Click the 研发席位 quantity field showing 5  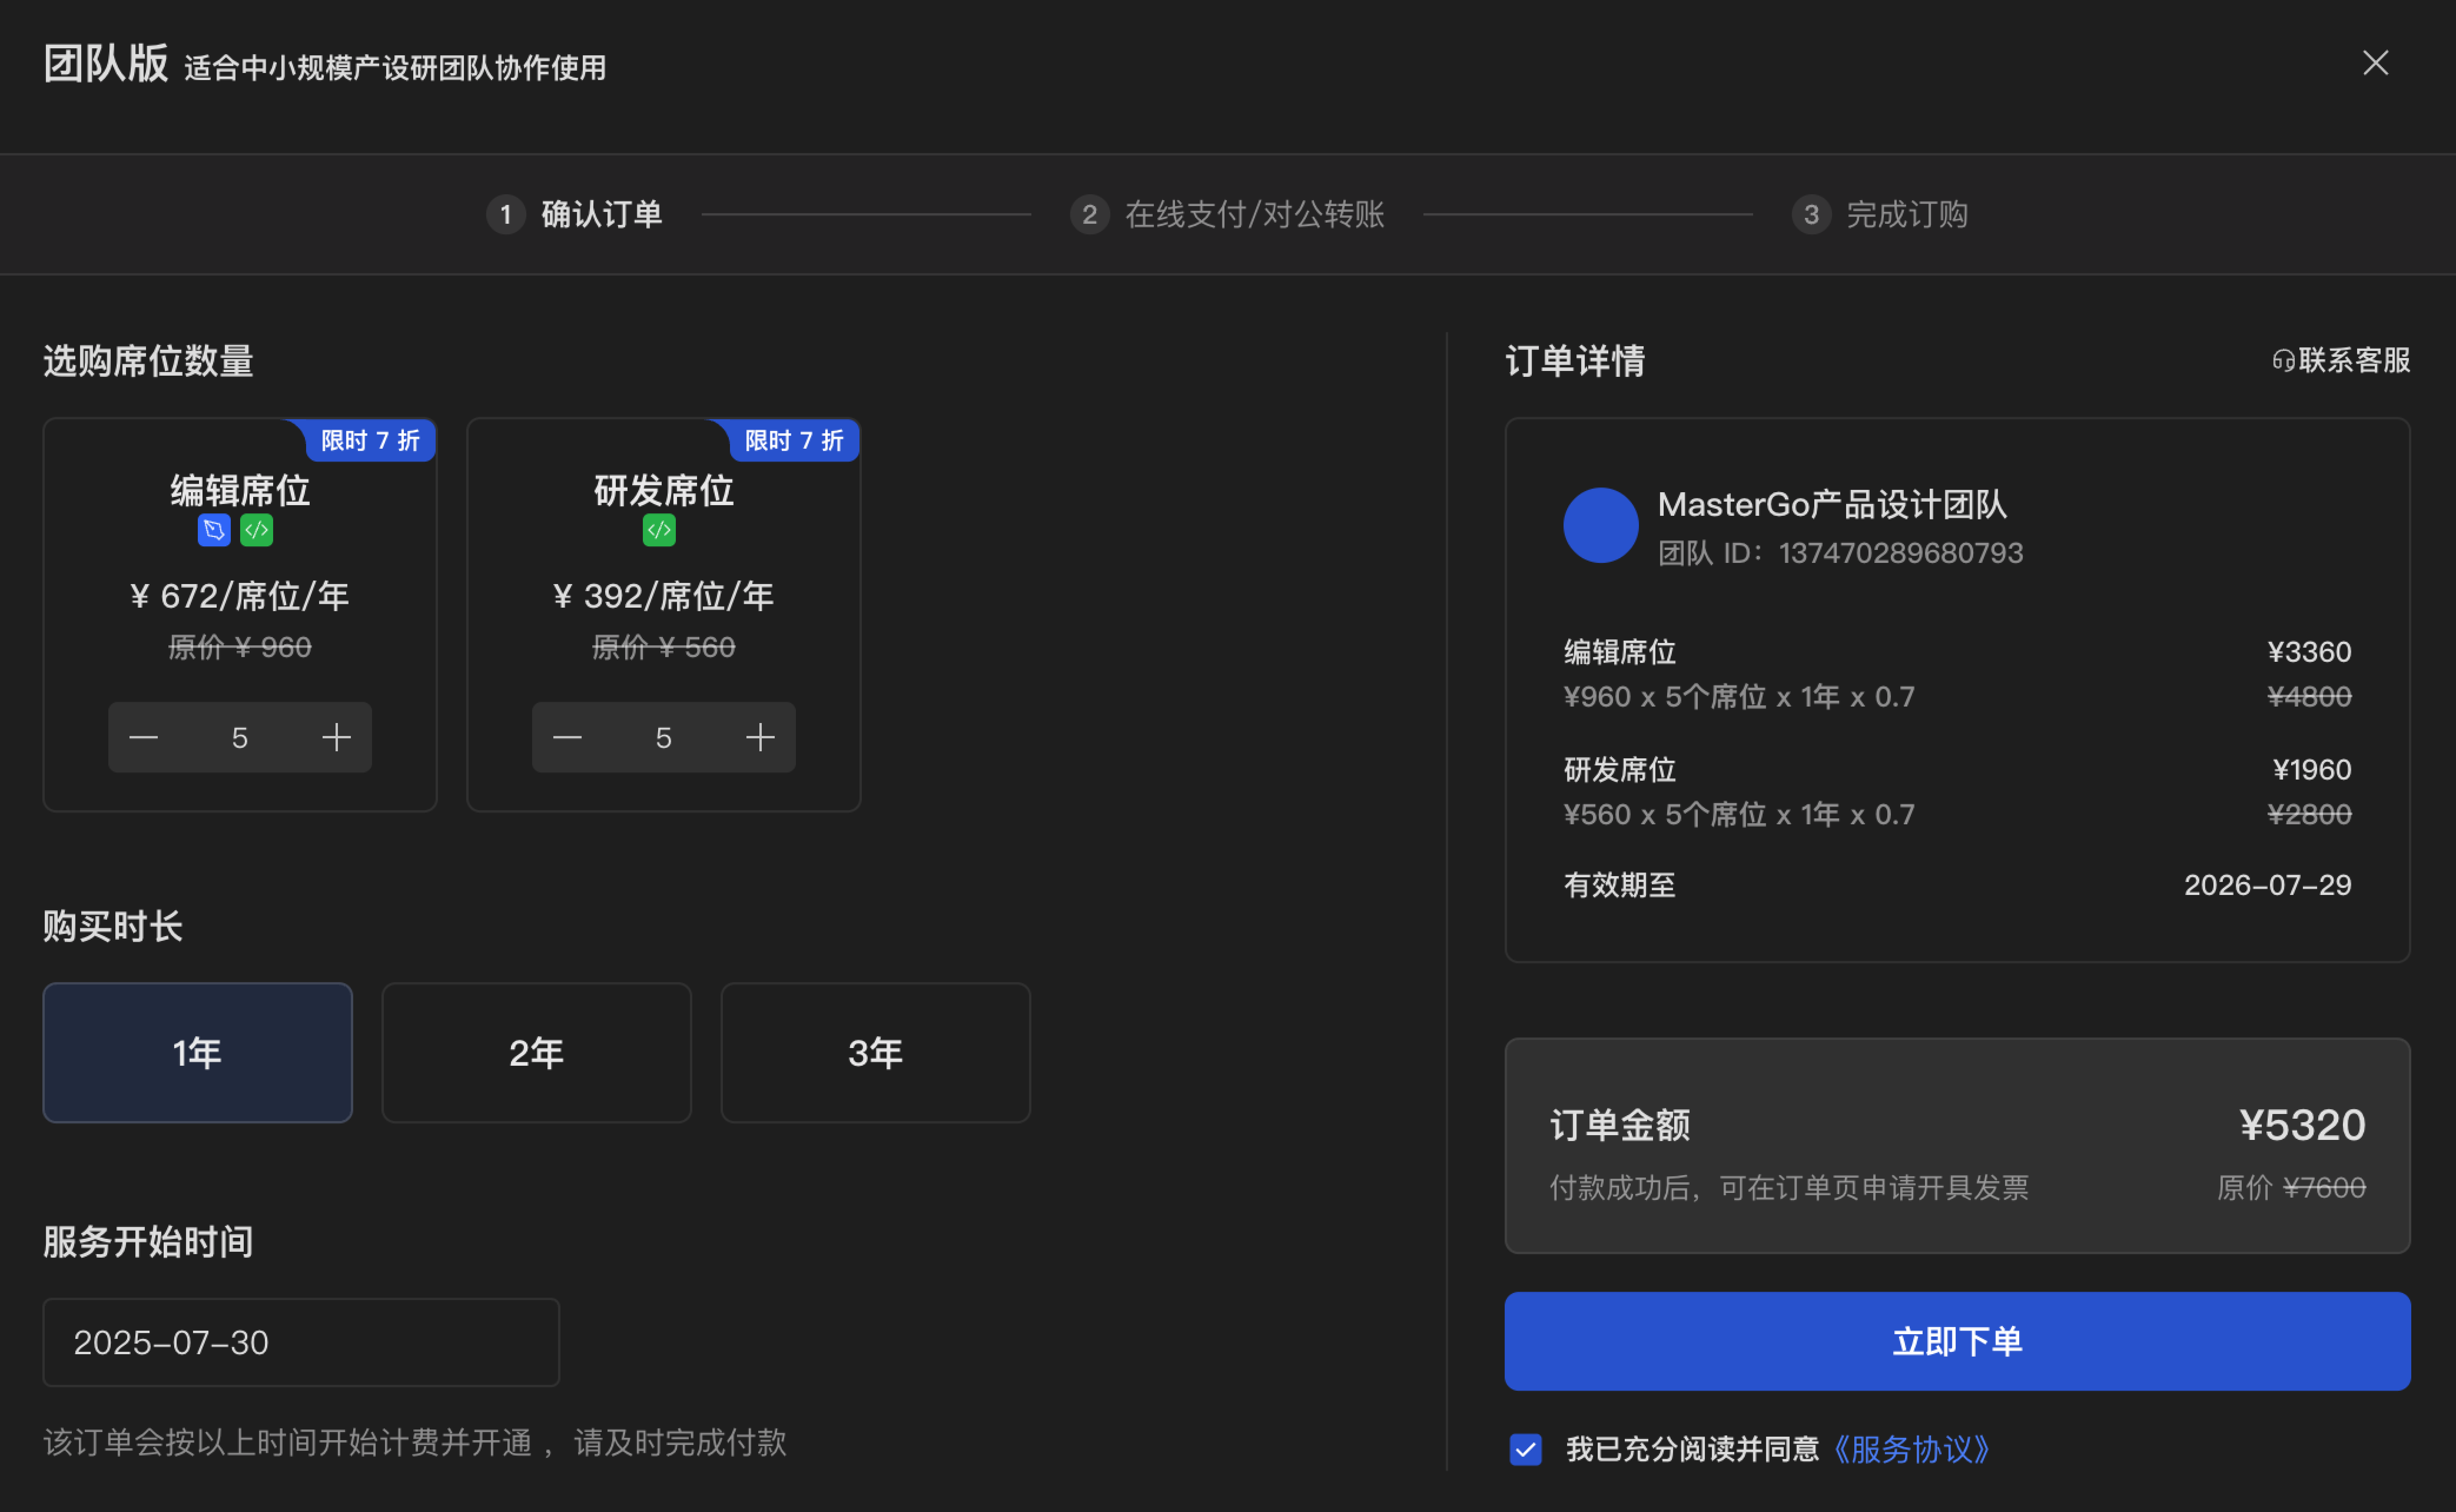click(664, 738)
